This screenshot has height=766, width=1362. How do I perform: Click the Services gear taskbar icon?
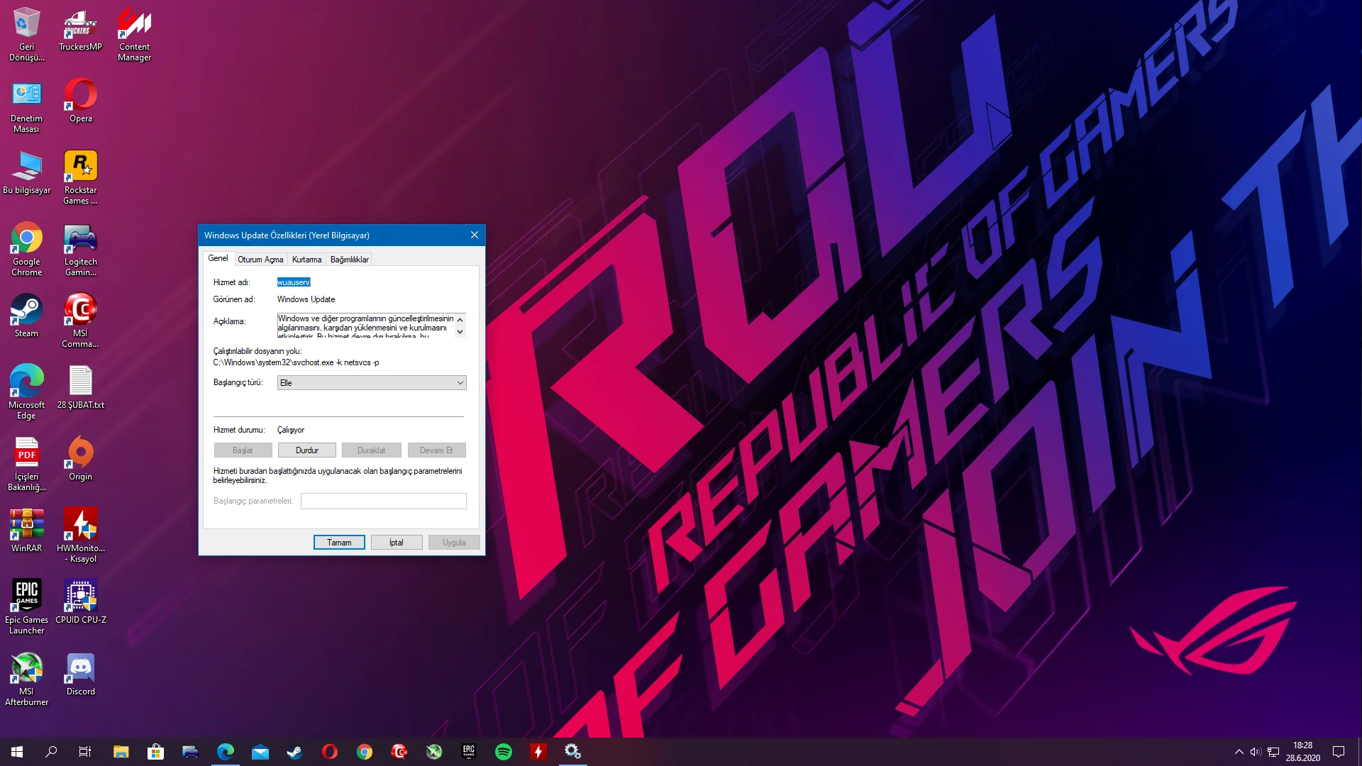(x=573, y=752)
